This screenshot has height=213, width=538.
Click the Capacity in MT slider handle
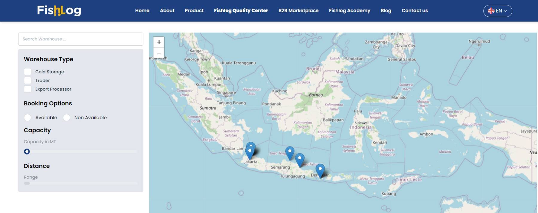tap(27, 152)
